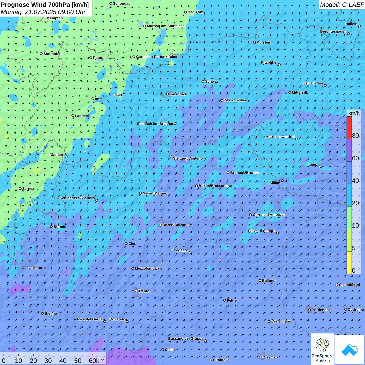Click the Berchtesgaden label
365x365 pixels.
(x=333, y=31)
